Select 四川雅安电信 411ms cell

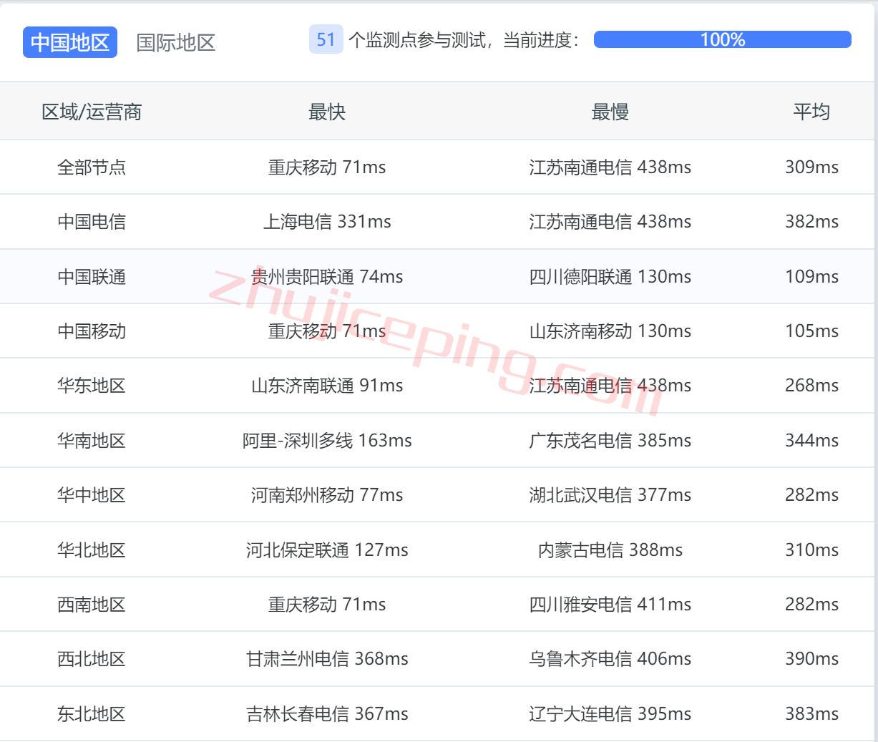[x=610, y=605]
